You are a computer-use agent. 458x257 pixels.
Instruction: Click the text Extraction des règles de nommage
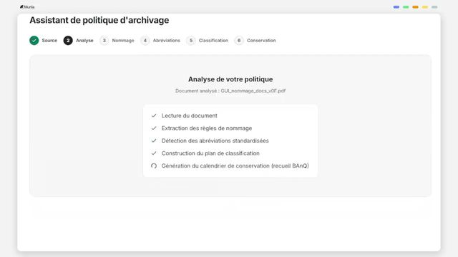click(x=207, y=128)
